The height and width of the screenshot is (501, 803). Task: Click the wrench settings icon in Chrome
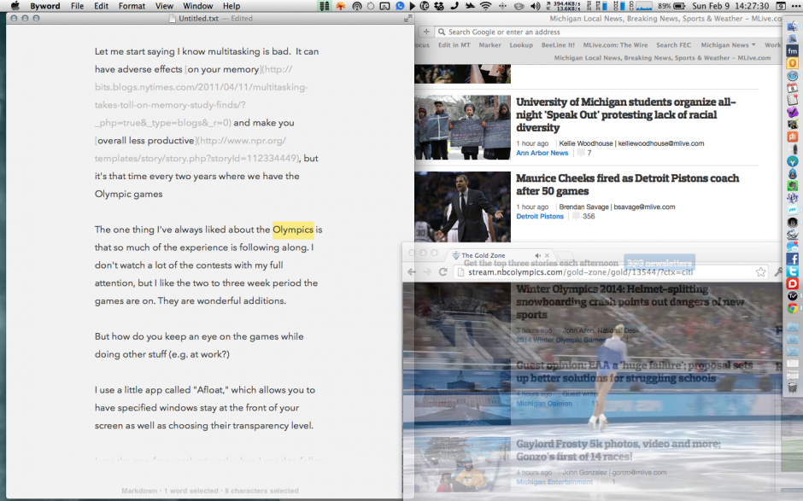point(779,272)
